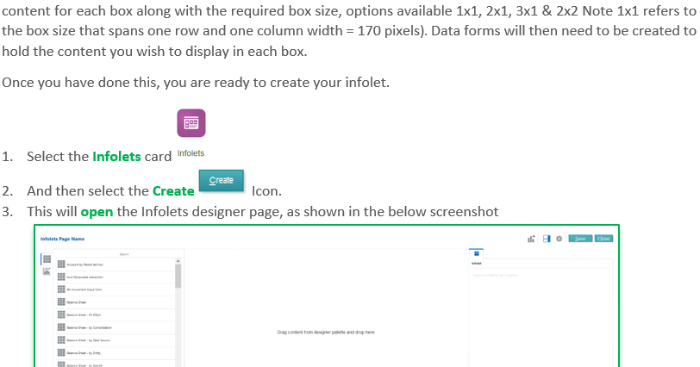Select 'BS movement input form' row
This screenshot has width=700, height=367.
coord(116,289)
